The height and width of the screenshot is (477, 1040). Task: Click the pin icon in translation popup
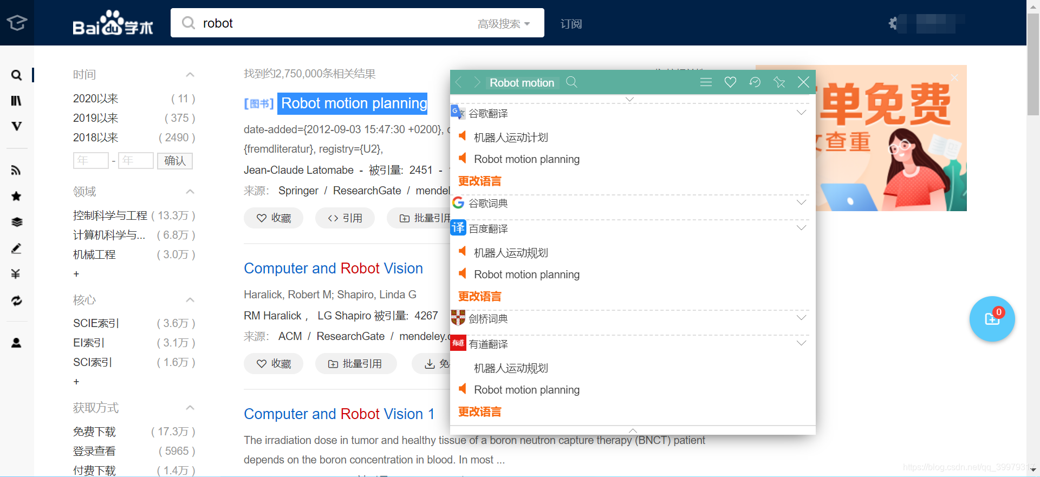pos(779,82)
